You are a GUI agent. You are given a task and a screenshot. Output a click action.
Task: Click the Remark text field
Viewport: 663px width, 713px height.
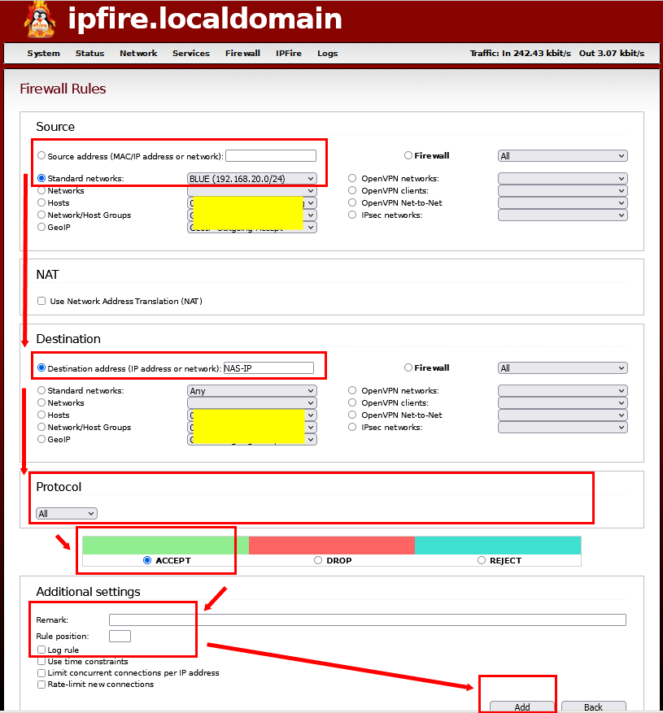point(368,620)
